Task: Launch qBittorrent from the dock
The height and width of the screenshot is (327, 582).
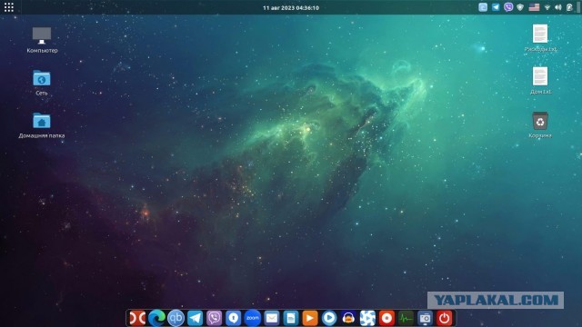Action: [x=176, y=318]
